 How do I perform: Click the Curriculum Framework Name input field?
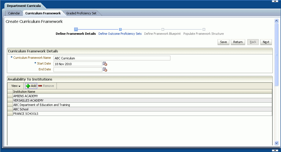(112, 58)
